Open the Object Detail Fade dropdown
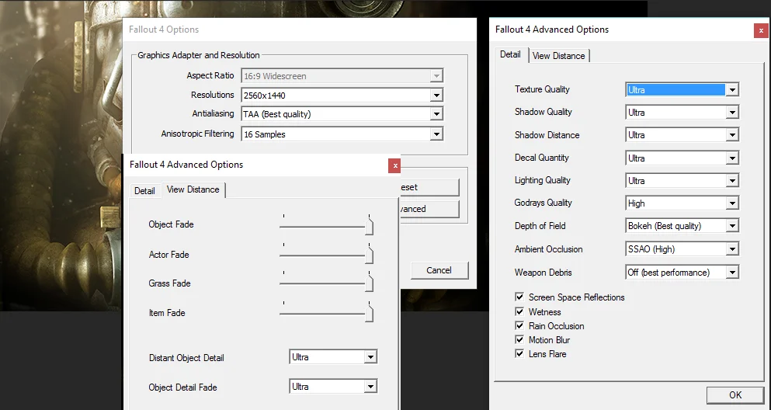Screen dimensions: 771x410 pyautogui.click(x=333, y=387)
